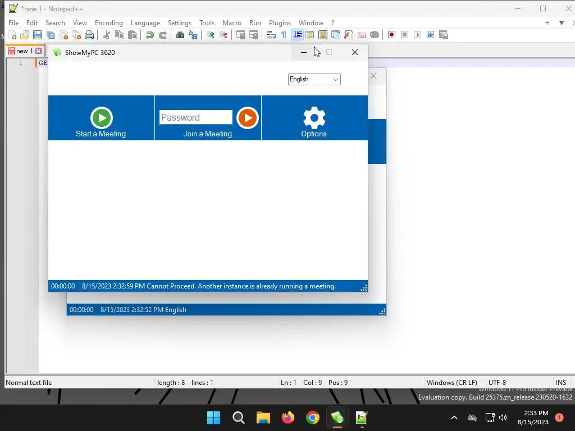
Task: Print the document using the printer icon
Action: click(x=89, y=35)
